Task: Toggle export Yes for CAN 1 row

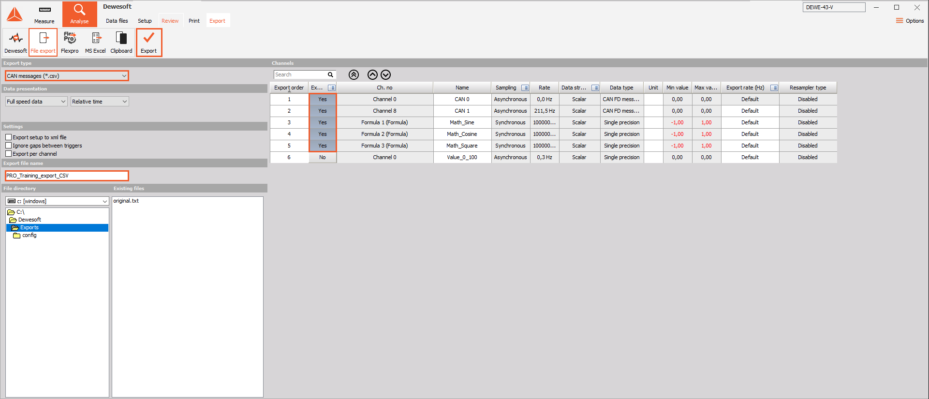Action: 323,111
